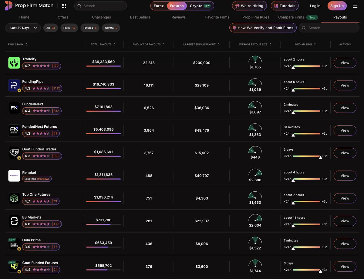Select the Payouts tab
This screenshot has width=364, height=279.
[340, 17]
